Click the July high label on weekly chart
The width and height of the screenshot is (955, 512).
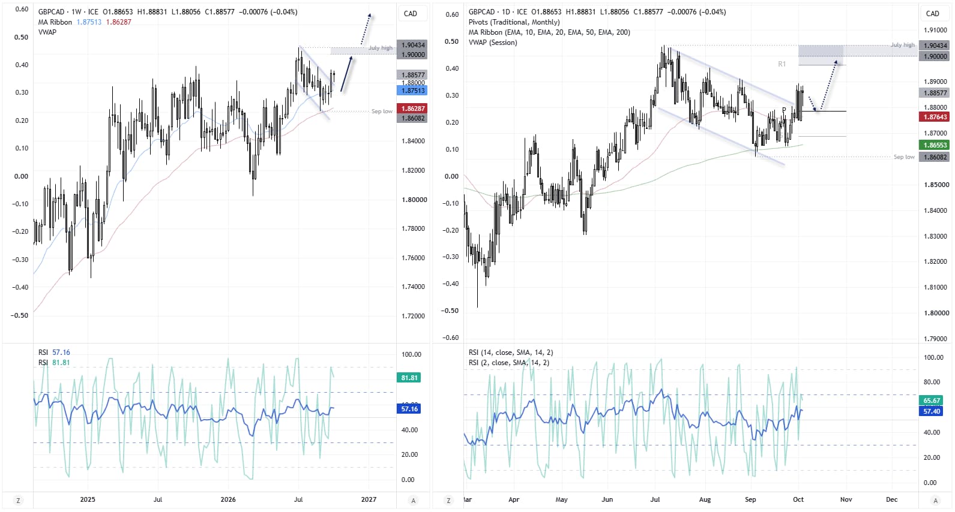[x=381, y=48]
